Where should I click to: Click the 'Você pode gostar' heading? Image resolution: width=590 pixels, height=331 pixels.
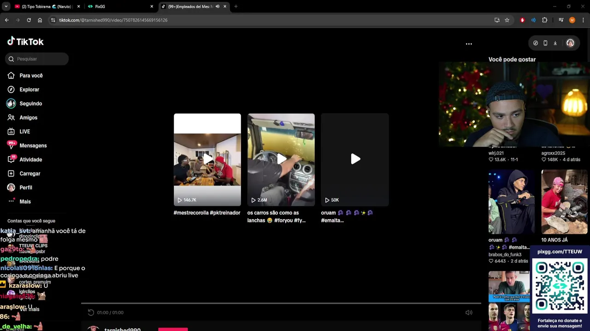point(512,59)
